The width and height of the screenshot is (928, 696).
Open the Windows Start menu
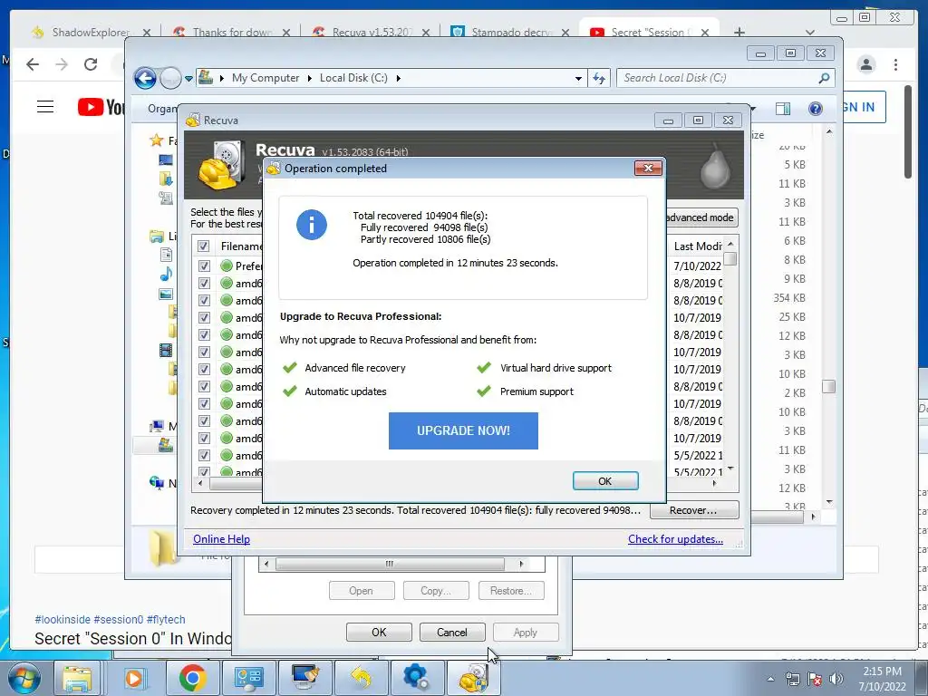coord(24,678)
